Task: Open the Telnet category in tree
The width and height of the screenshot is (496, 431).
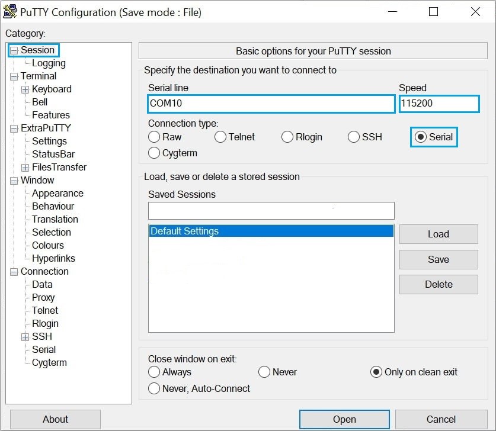Action: [45, 310]
